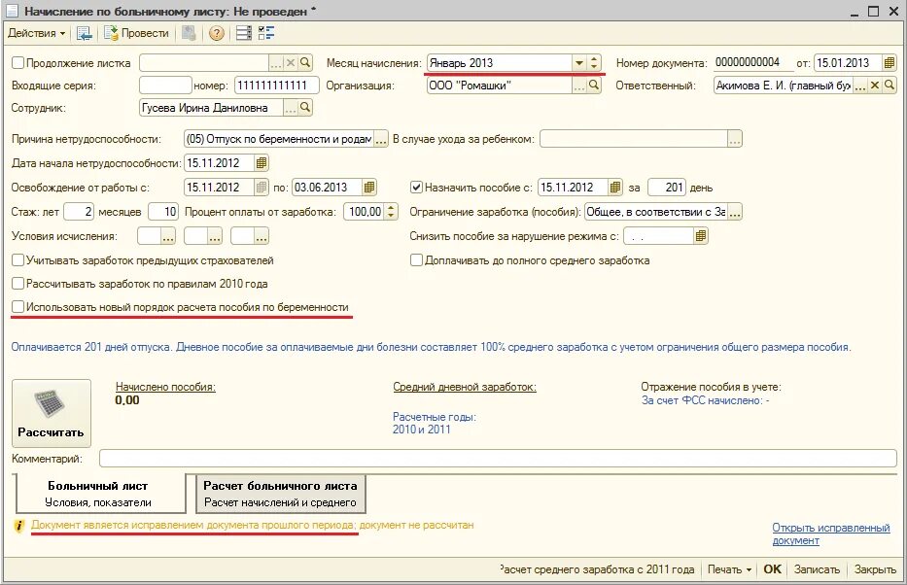907x585 pixels.
Task: Click the form layout icon next to help
Action: pyautogui.click(x=244, y=34)
